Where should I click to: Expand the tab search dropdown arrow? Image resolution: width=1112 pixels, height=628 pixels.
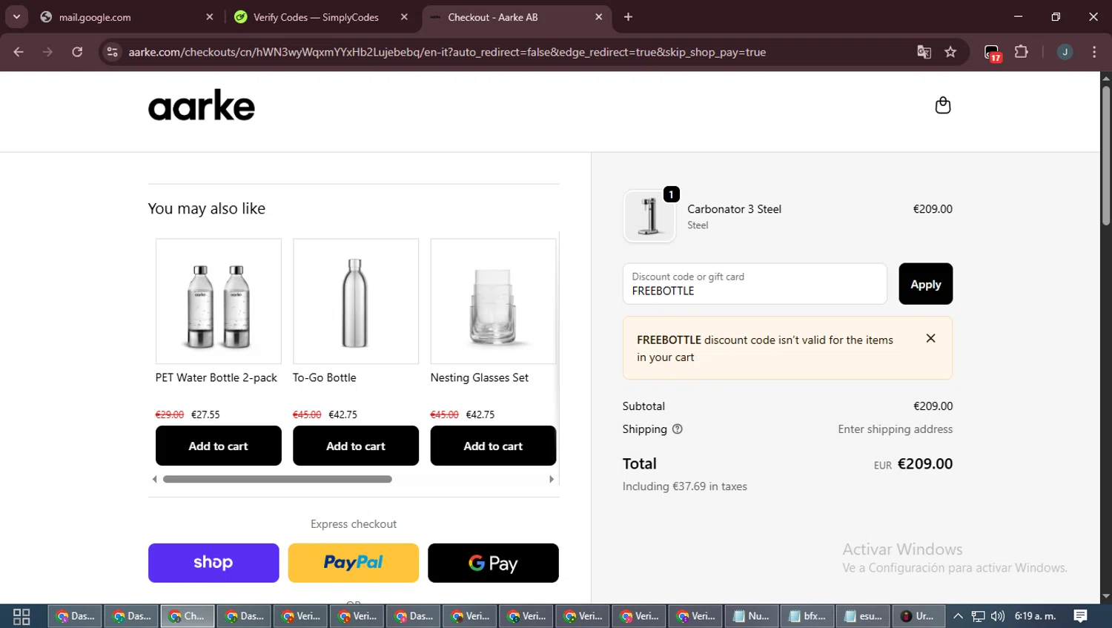click(x=16, y=17)
